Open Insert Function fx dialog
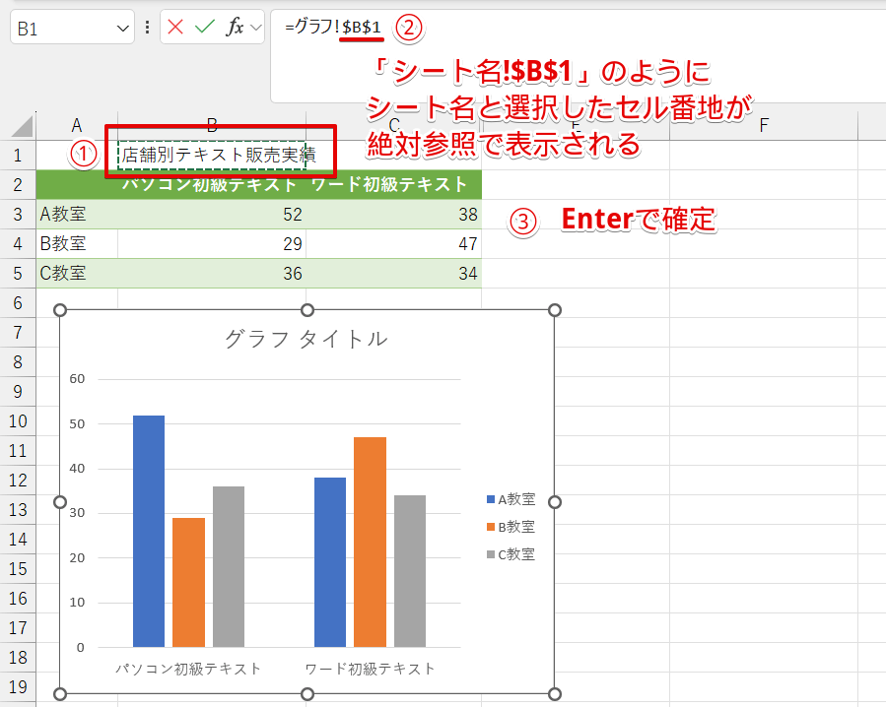The width and height of the screenshot is (886, 707). click(x=235, y=27)
